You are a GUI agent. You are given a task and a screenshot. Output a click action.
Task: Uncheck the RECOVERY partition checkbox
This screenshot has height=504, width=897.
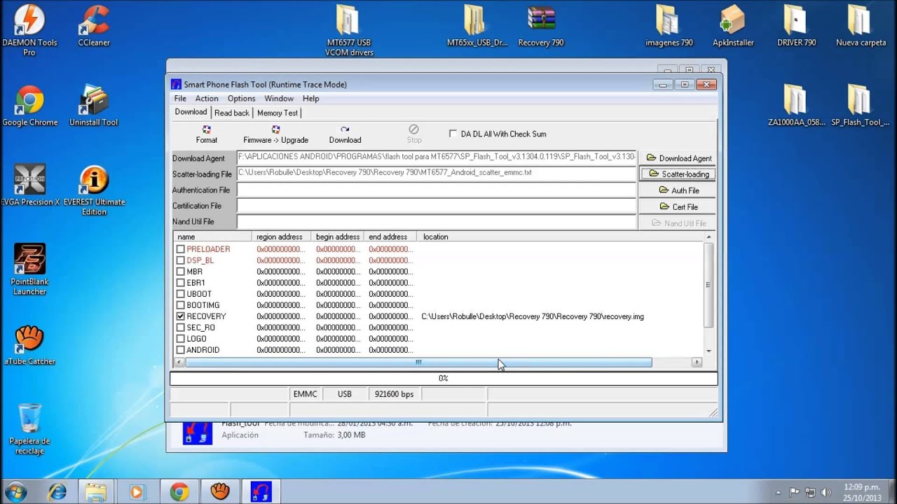(x=181, y=316)
